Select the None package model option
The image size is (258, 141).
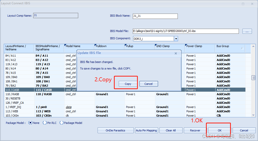[30, 123]
